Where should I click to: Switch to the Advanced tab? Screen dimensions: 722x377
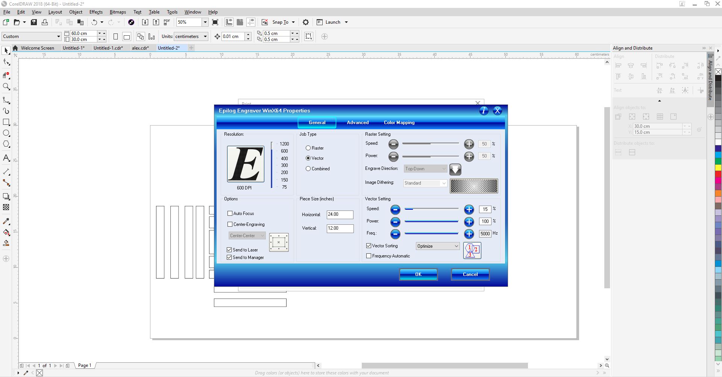[358, 123]
